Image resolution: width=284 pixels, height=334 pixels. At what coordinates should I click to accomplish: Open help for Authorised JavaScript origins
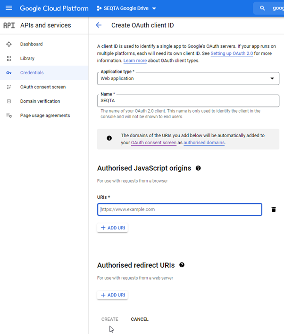pos(198,168)
